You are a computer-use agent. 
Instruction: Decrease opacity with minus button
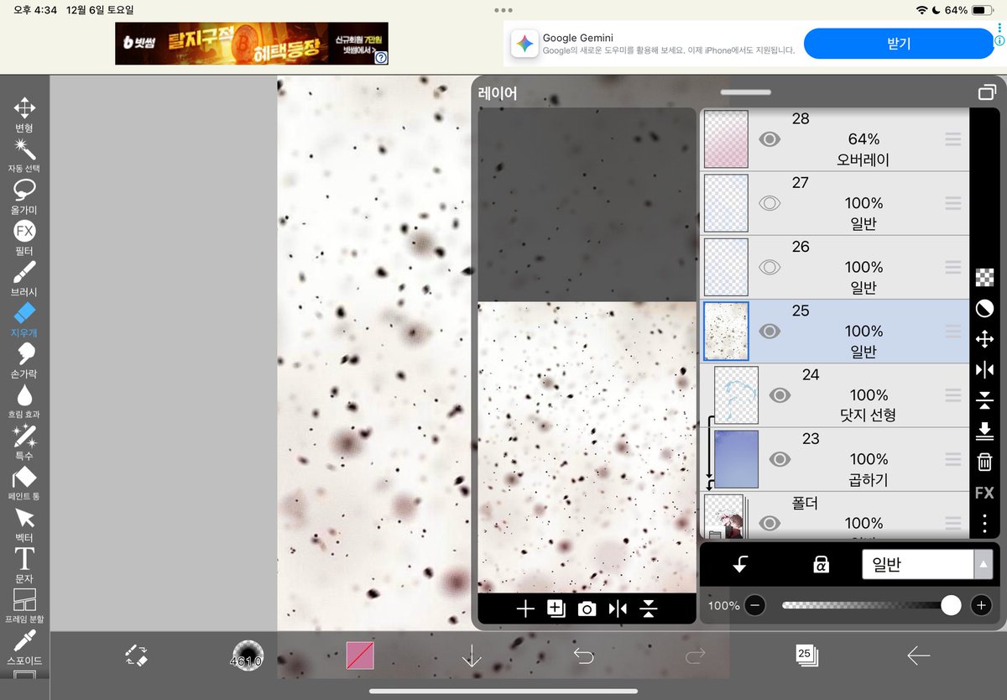[755, 605]
